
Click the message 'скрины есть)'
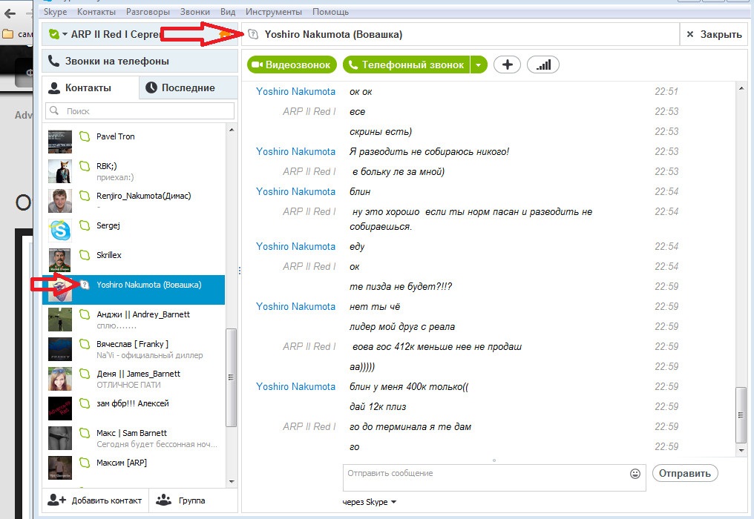coord(381,132)
